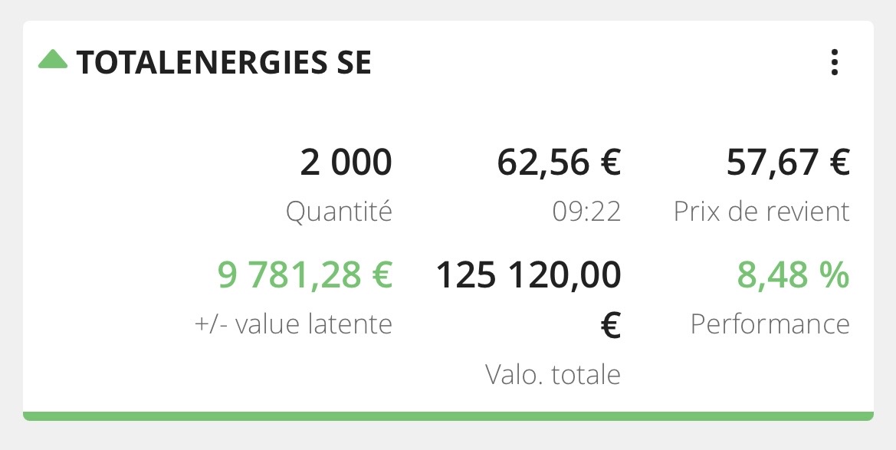
Task: Tap the green 8,48 % performance value
Action: [x=793, y=275]
